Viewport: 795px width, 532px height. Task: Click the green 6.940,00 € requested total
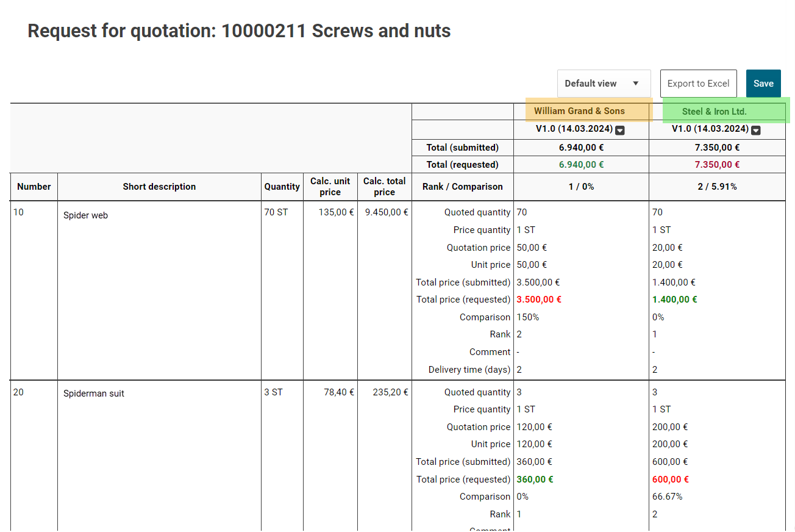pos(581,165)
